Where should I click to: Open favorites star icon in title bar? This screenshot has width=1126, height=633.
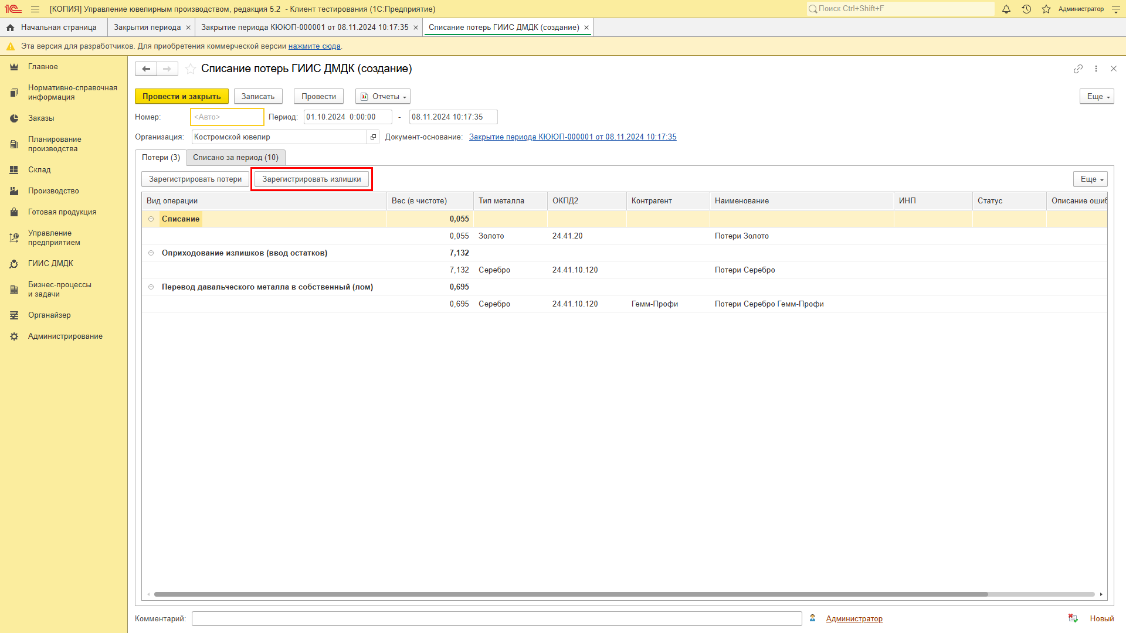(x=1046, y=9)
